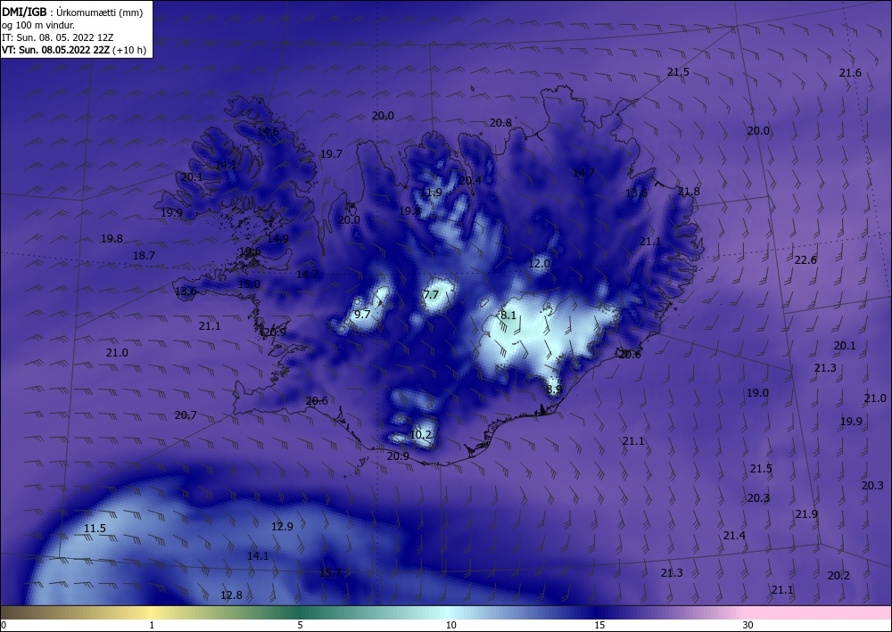
Task: Click the 15 label on the color scale
Action: (x=599, y=625)
